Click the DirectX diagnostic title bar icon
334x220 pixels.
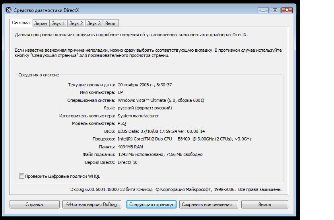pos(8,10)
